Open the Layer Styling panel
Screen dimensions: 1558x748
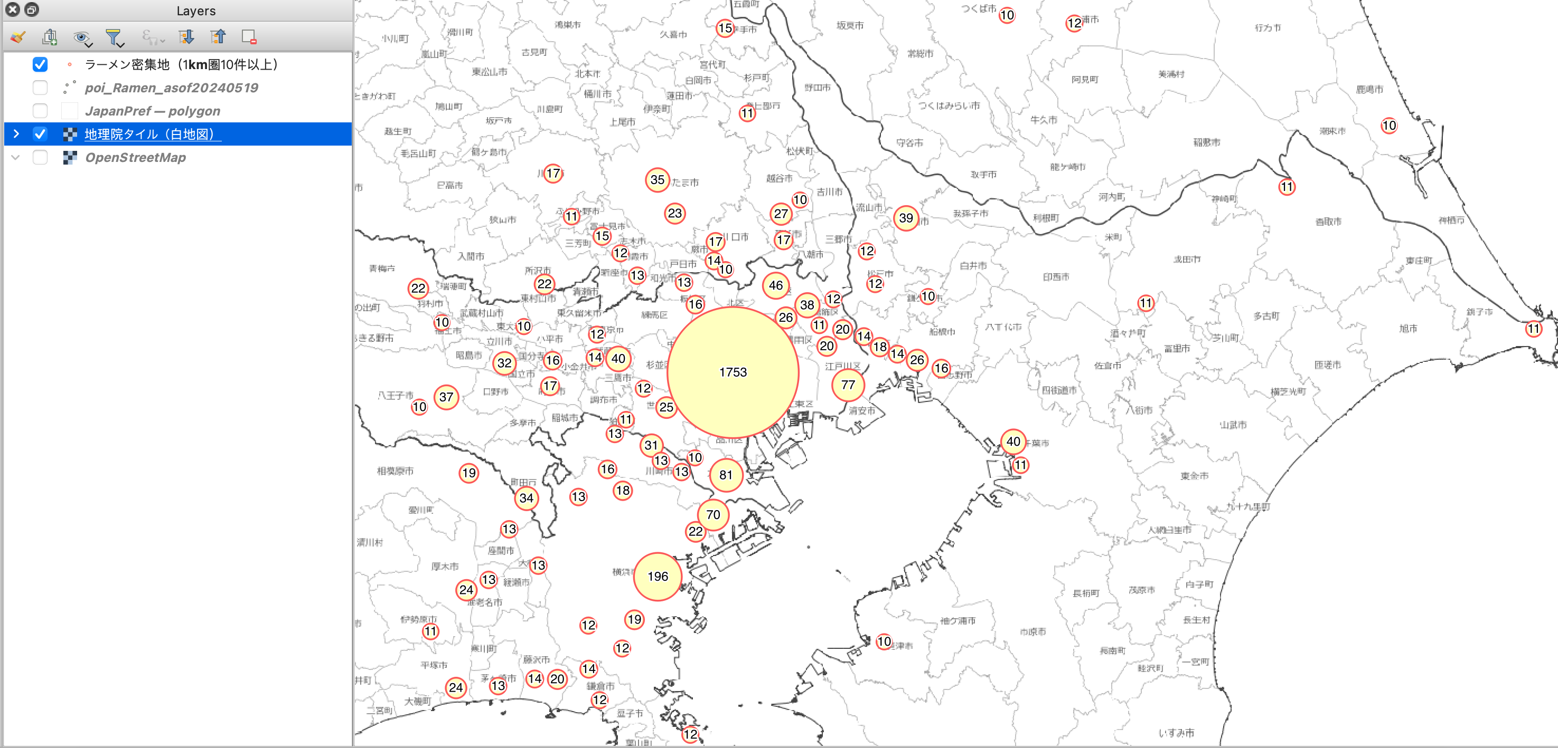(x=17, y=37)
